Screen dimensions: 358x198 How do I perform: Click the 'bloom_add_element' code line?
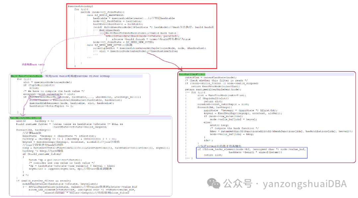[x=82, y=190]
